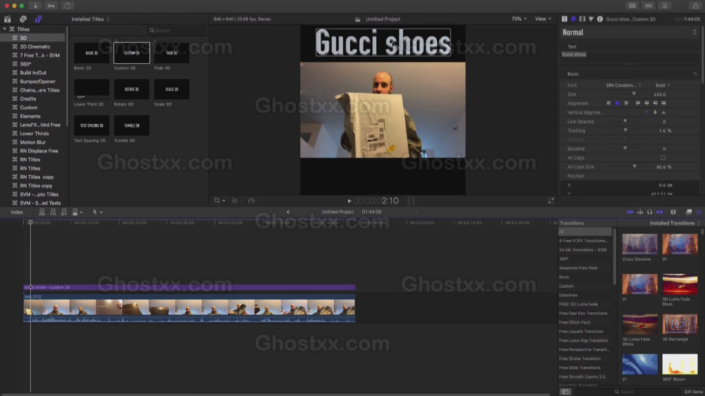Open the View options dropdown
This screenshot has height=396, width=705.
tap(543, 19)
